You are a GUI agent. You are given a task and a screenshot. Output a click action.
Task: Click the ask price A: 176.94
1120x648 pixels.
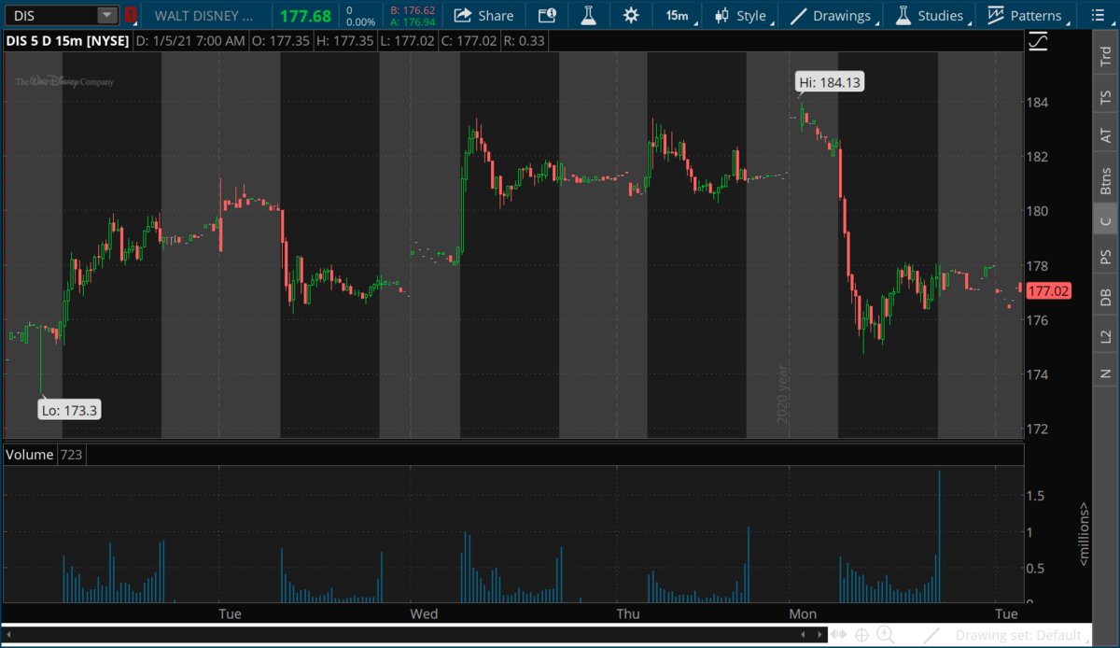(413, 21)
